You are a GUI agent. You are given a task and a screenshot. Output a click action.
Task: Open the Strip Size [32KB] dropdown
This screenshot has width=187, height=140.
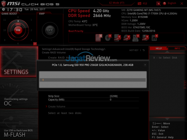(x=114, y=96)
